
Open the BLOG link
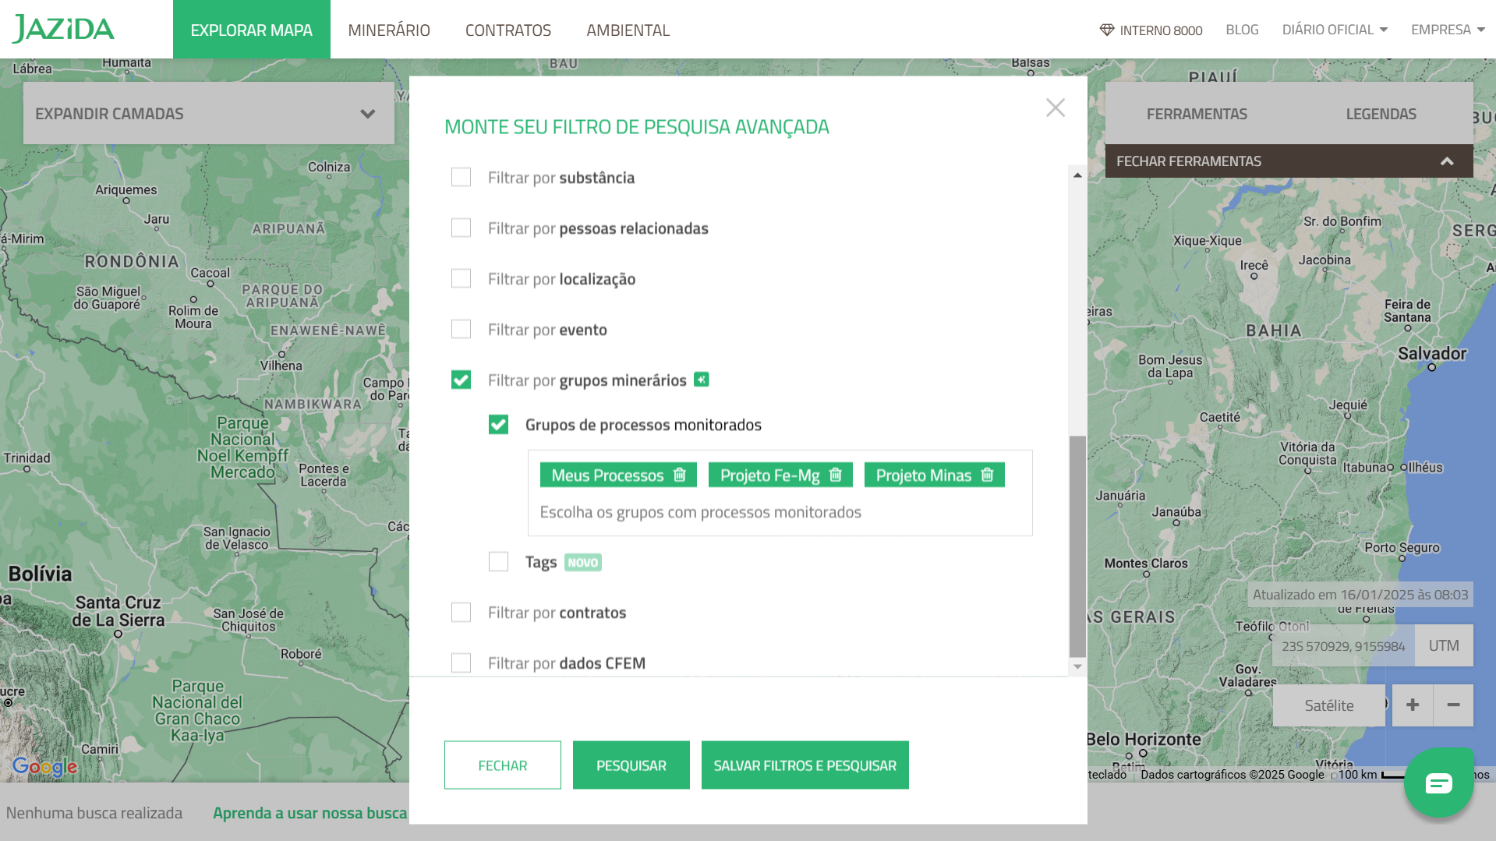point(1242,30)
